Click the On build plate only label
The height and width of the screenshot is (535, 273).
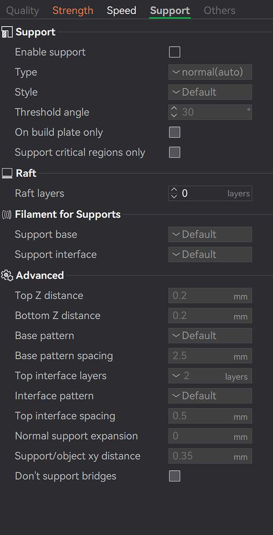(x=59, y=132)
